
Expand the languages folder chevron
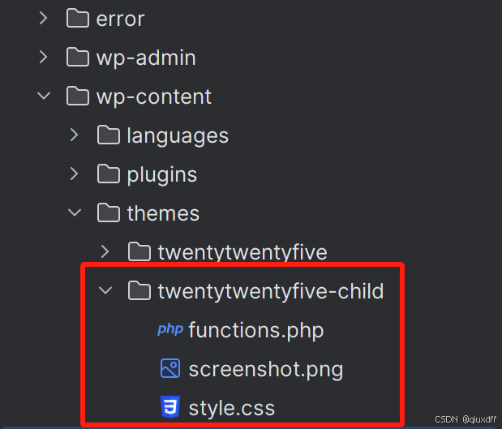pos(75,135)
